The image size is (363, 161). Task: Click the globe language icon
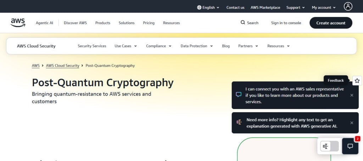pyautogui.click(x=199, y=7)
